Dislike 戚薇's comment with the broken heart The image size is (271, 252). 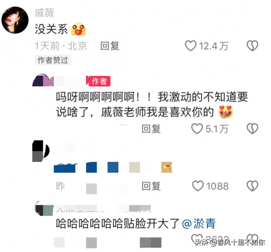coord(252,46)
